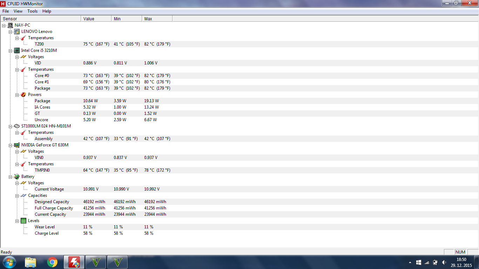Select the TZ00 sensor row label
This screenshot has height=269, width=479.
(x=39, y=44)
